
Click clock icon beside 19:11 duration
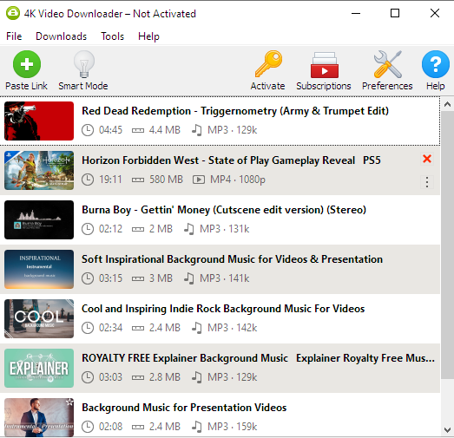tap(88, 180)
